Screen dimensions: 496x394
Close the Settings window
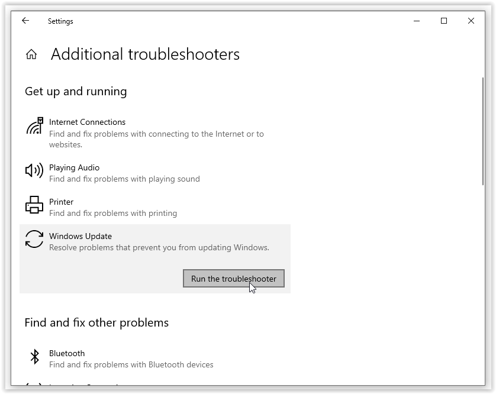click(x=471, y=21)
